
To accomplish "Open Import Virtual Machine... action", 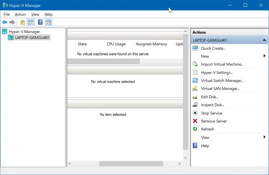I will click(222, 64).
